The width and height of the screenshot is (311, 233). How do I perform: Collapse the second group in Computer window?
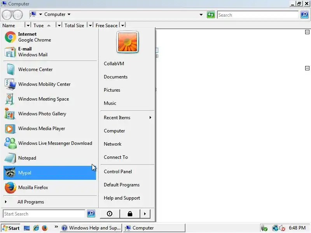click(307, 68)
